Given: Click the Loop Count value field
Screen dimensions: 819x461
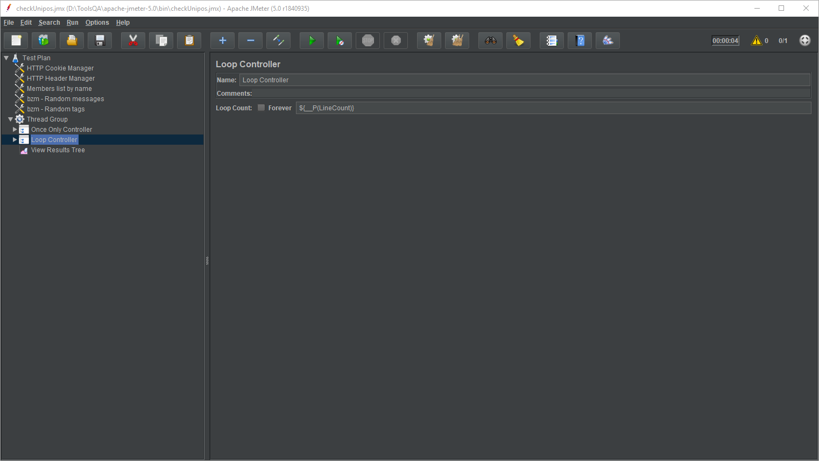Looking at the screenshot, I should (x=553, y=108).
